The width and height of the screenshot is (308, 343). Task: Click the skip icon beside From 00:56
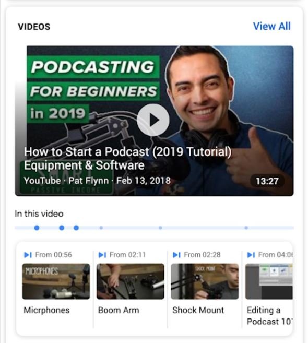28,255
